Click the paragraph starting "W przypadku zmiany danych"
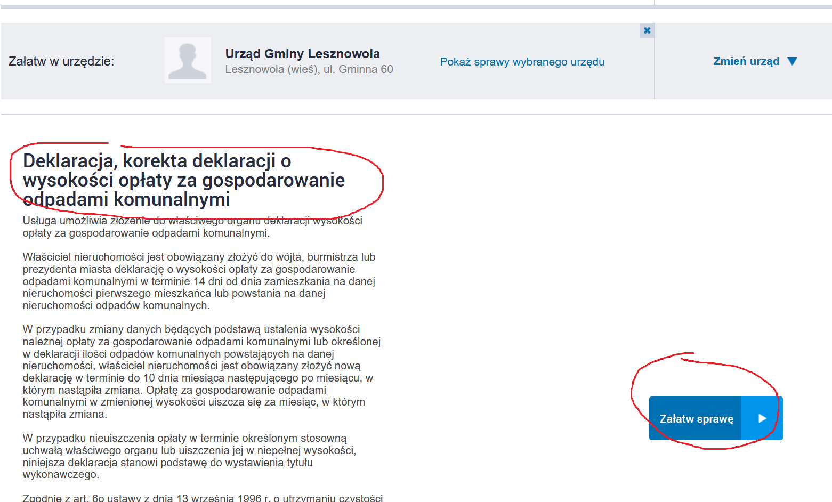 pyautogui.click(x=201, y=371)
